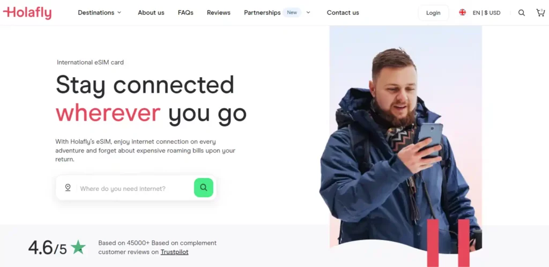
Task: Open the search magnifier in the header
Action: point(521,13)
